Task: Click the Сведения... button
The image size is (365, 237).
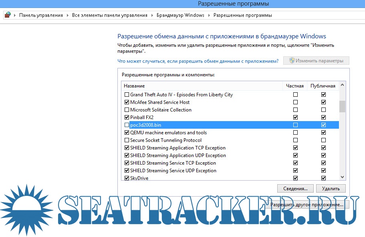Action: [295, 189]
